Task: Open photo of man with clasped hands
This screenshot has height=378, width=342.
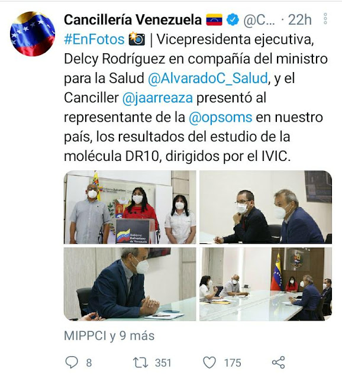Action: [130, 284]
